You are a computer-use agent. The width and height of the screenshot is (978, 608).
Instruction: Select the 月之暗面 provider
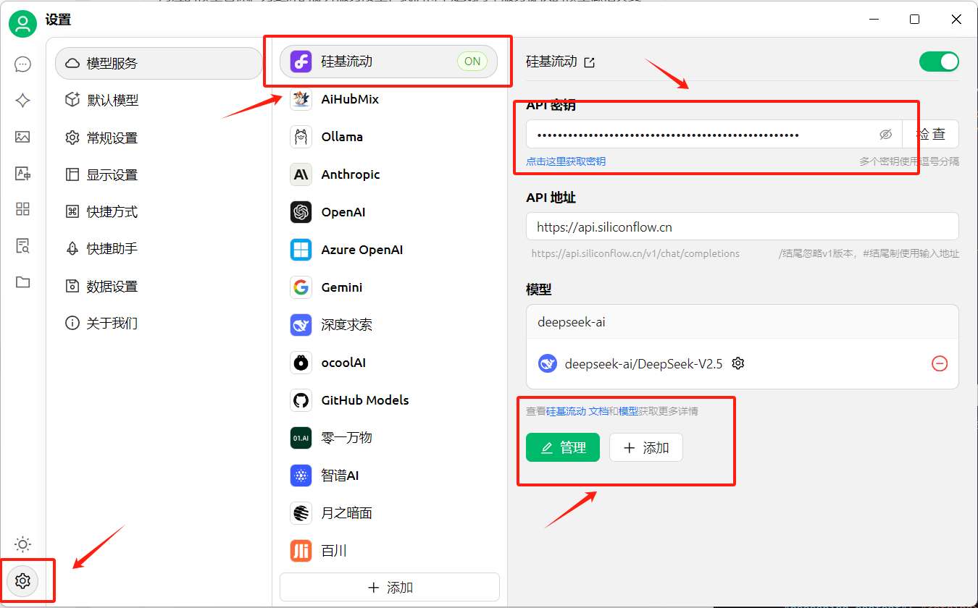click(389, 513)
